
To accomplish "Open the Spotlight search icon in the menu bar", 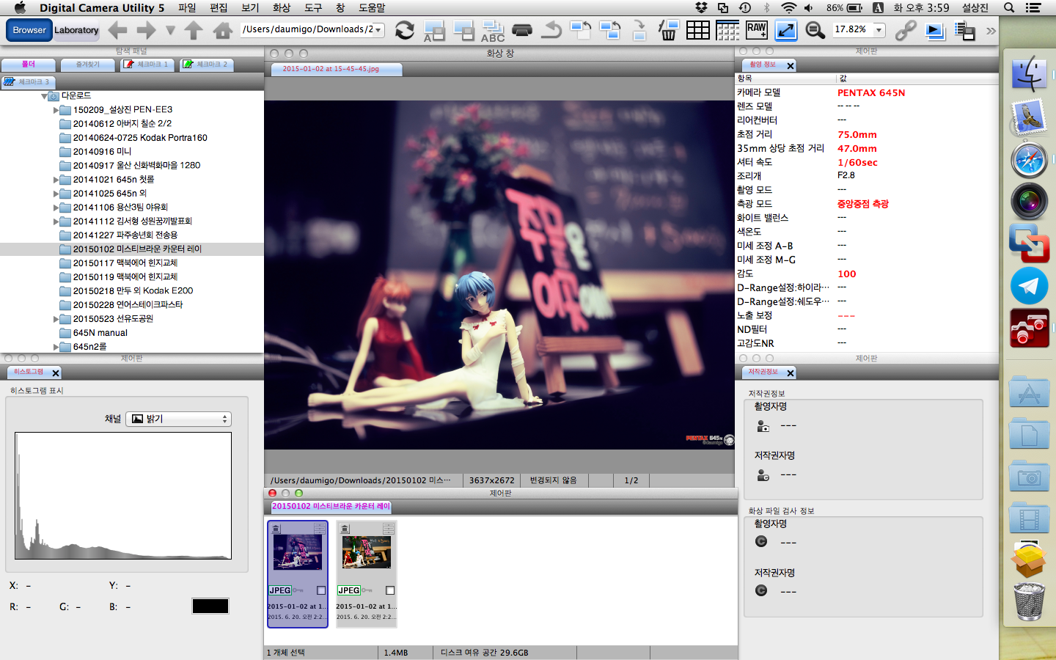I will click(1009, 7).
